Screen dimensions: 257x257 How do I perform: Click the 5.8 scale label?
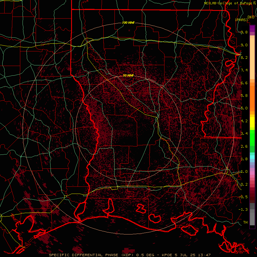point(244,96)
